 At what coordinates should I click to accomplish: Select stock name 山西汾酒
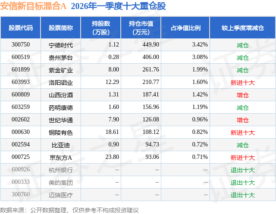click(x=61, y=95)
